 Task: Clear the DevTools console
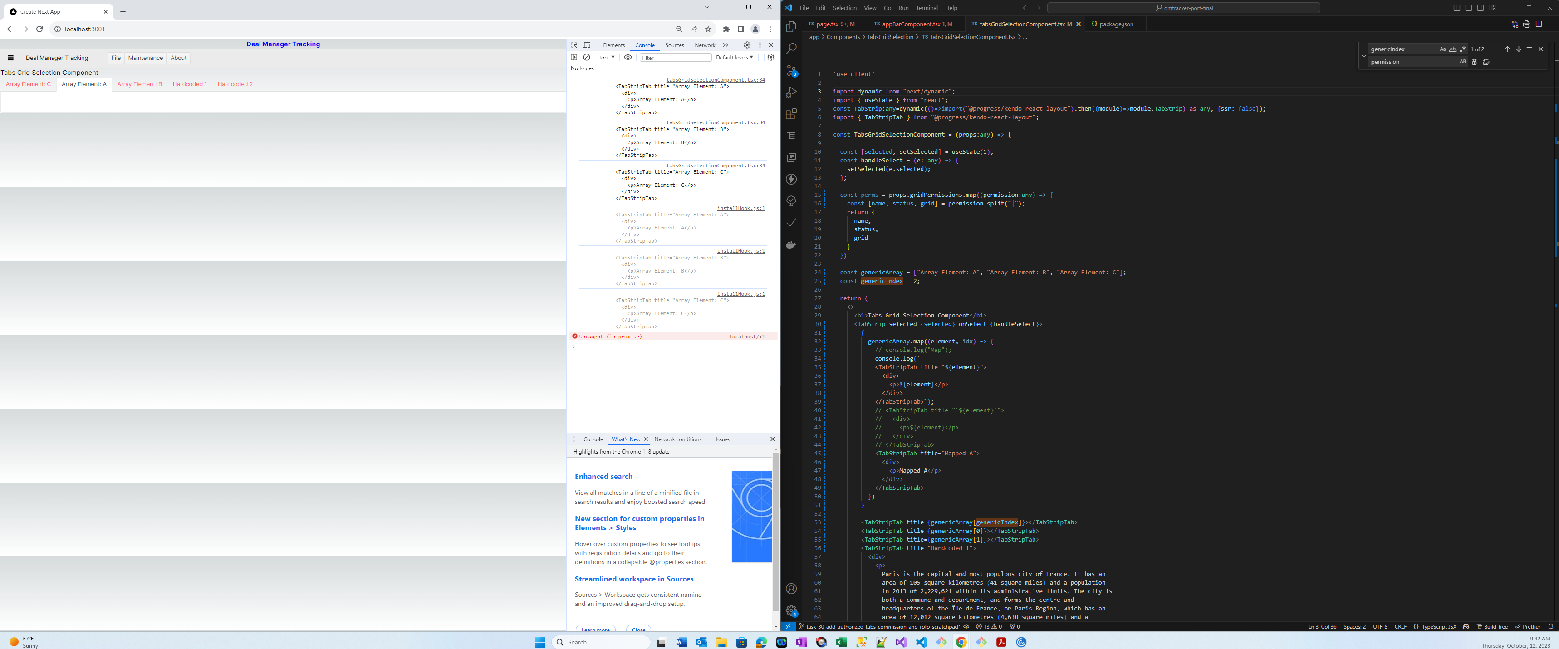point(587,58)
